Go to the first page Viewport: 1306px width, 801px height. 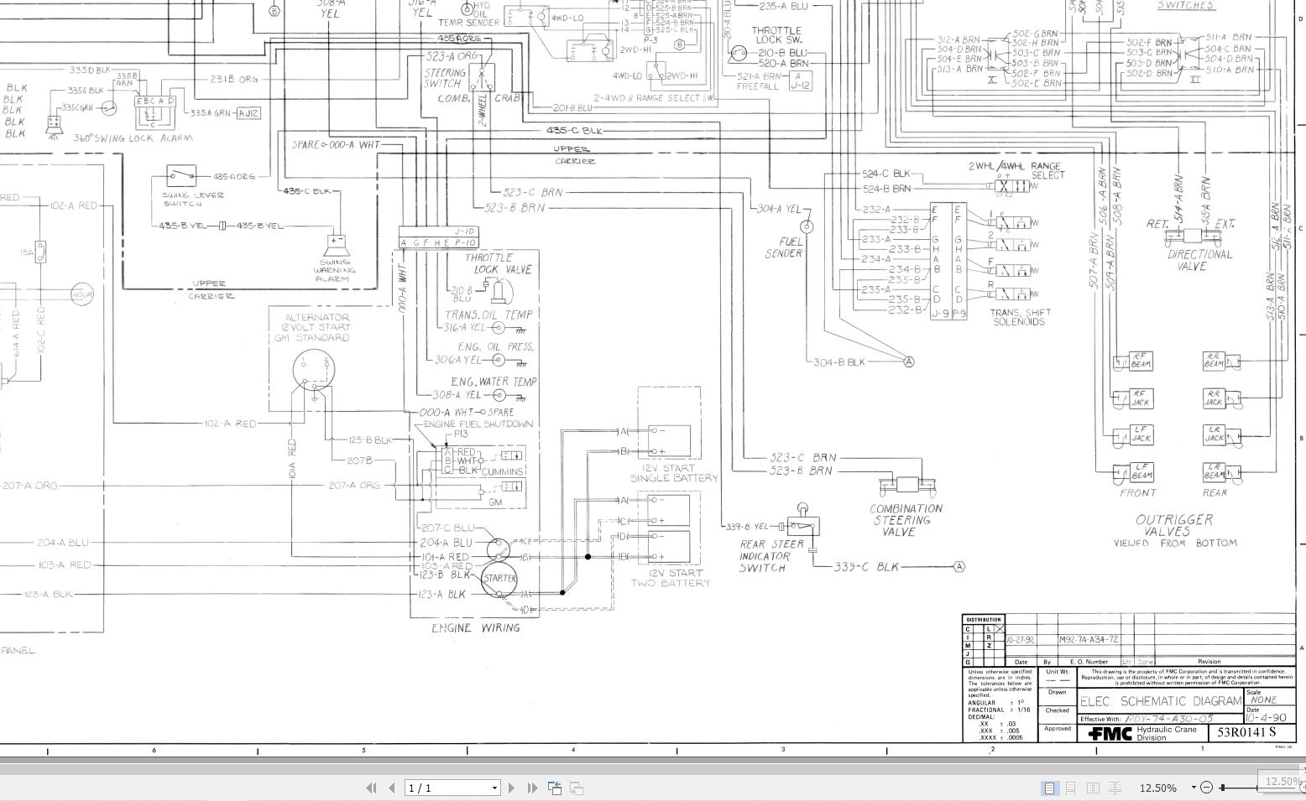pyautogui.click(x=371, y=788)
